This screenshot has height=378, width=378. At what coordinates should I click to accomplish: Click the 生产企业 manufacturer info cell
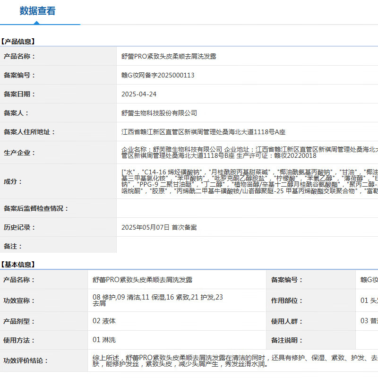pos(236,153)
